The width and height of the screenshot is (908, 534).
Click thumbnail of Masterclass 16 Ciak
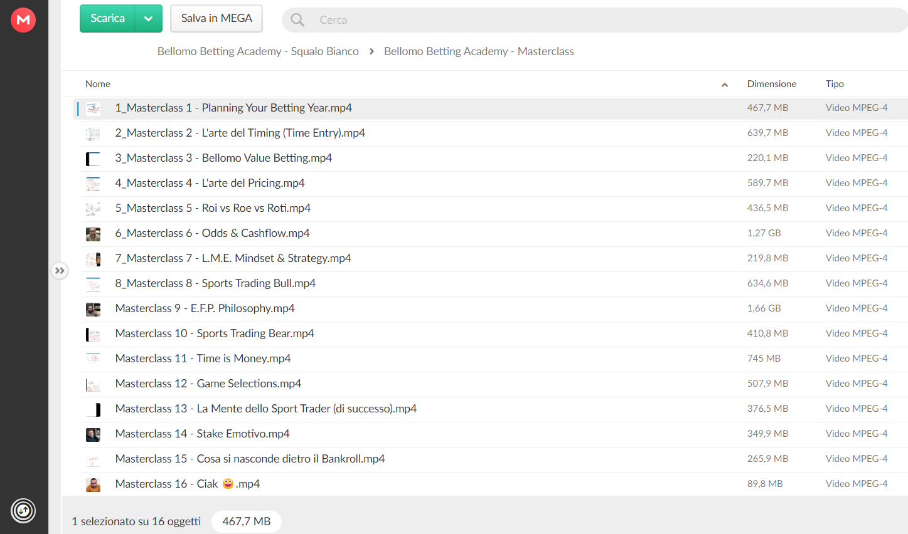click(x=93, y=484)
